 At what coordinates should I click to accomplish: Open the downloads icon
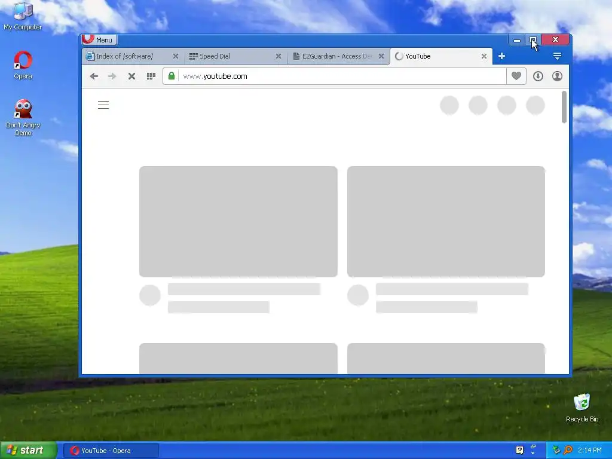click(x=538, y=76)
